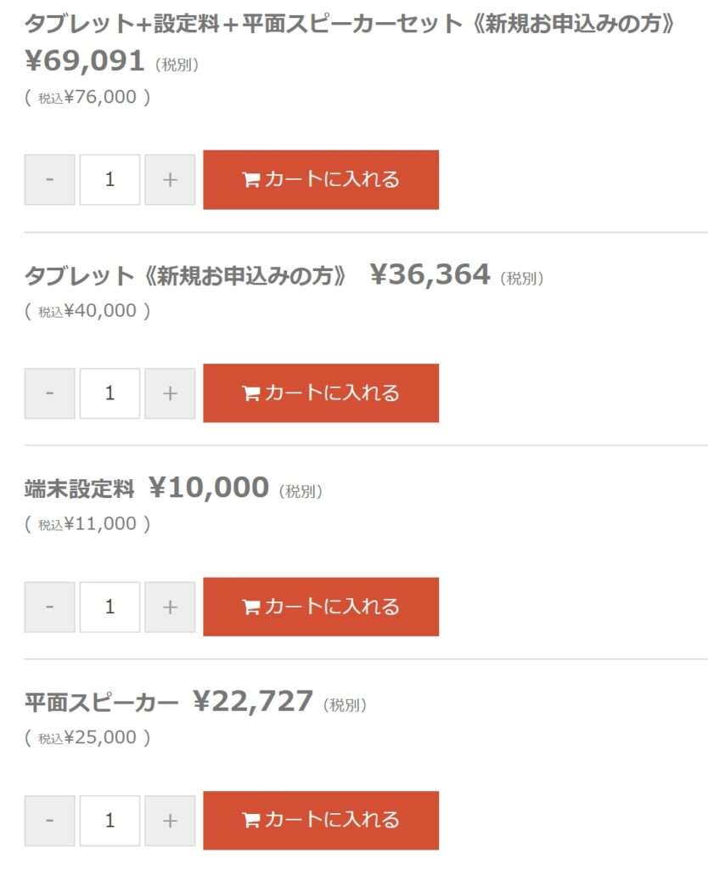Viewport: 708px width, 870px height.
Task: Increase 平面スピーカー quantity
Action: point(170,820)
